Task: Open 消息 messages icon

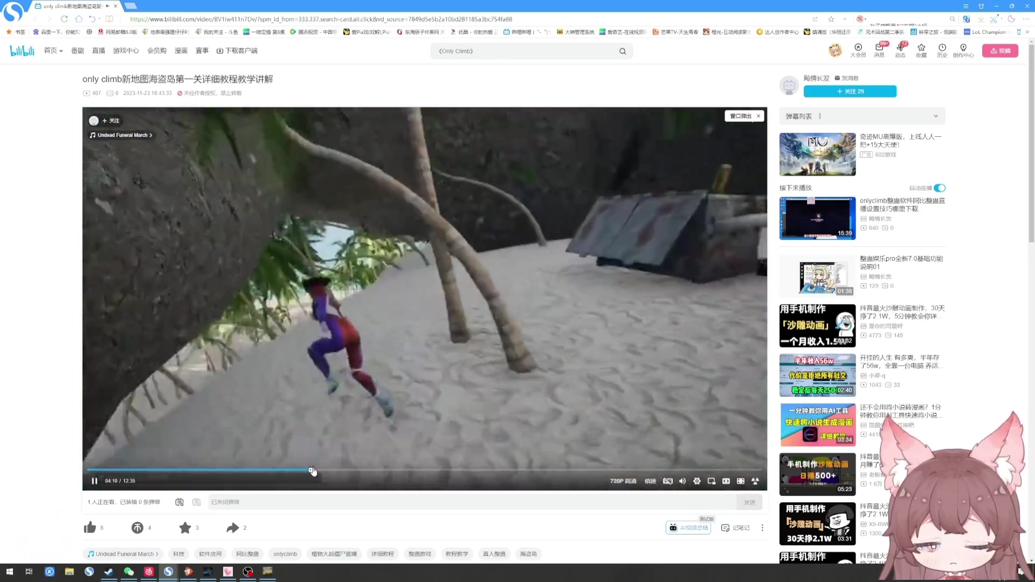Action: click(x=879, y=50)
